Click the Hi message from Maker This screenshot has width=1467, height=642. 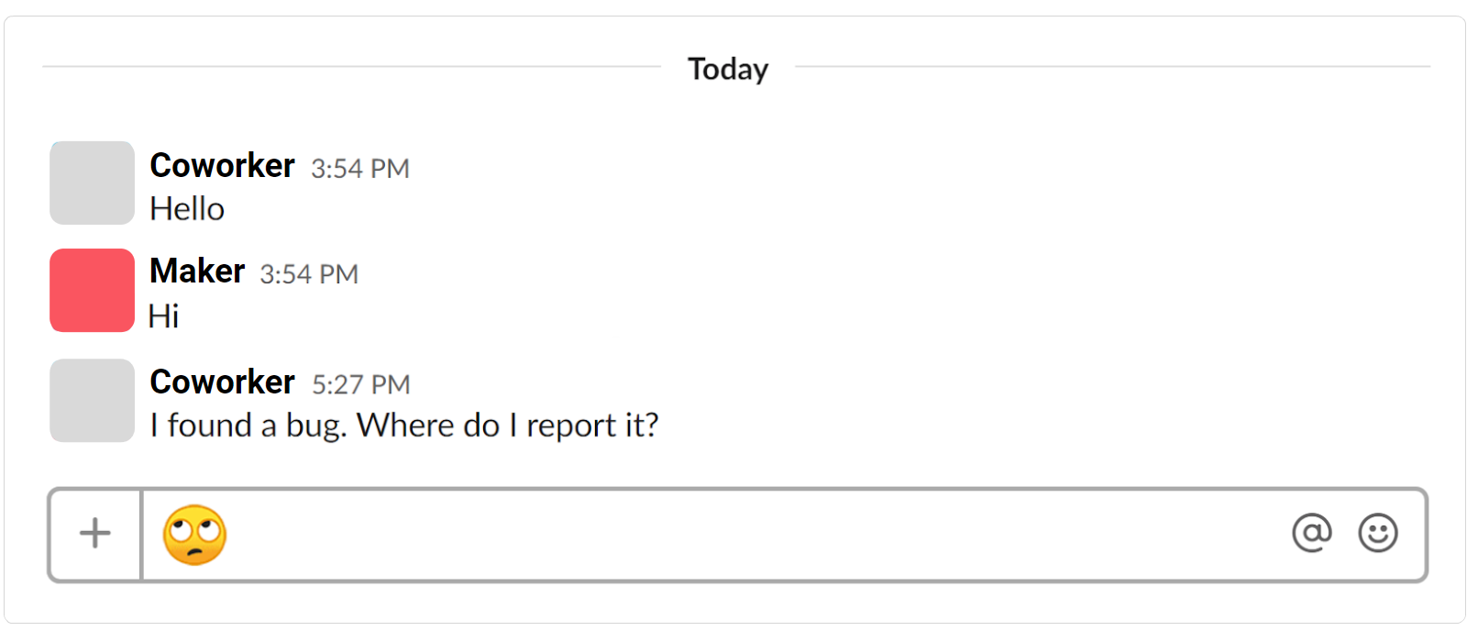pyautogui.click(x=163, y=316)
